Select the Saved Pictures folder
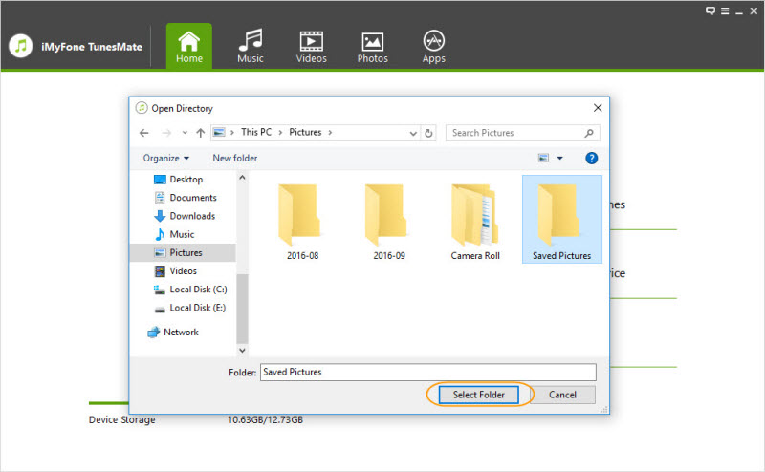 coord(562,220)
